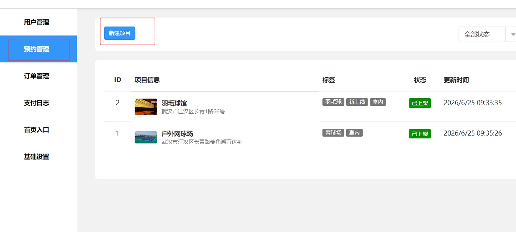Click ID cell 2 of 羽毛球馆

coord(117,103)
